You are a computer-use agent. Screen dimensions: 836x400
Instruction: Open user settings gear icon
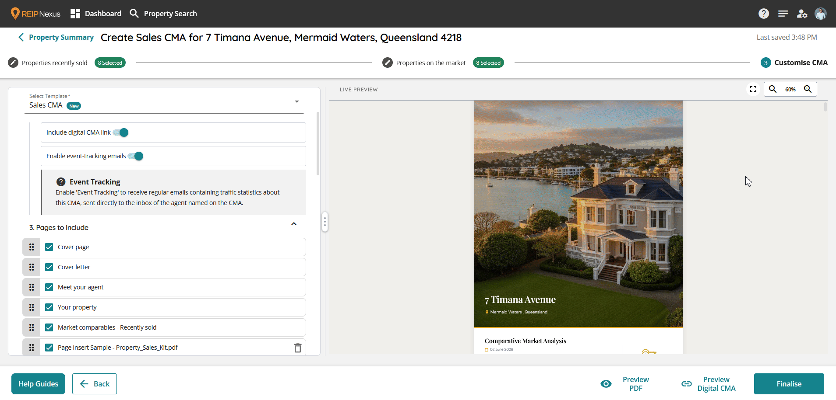(x=802, y=14)
